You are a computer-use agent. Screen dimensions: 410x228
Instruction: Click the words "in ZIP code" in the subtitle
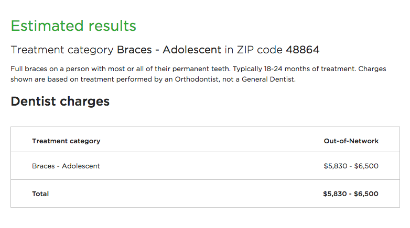click(x=254, y=50)
